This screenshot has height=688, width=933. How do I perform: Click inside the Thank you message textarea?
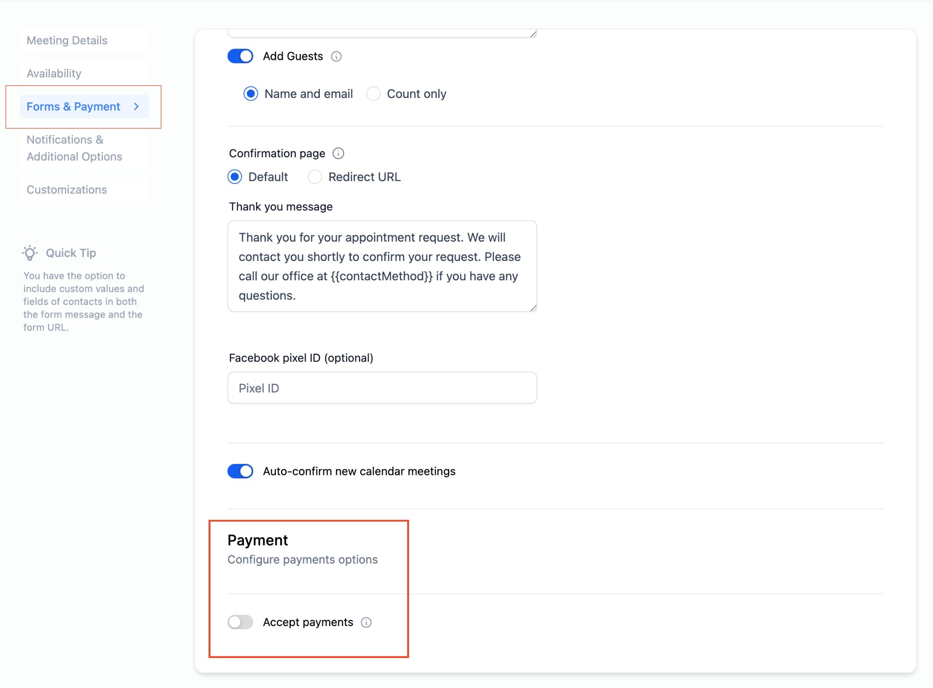[382, 266]
